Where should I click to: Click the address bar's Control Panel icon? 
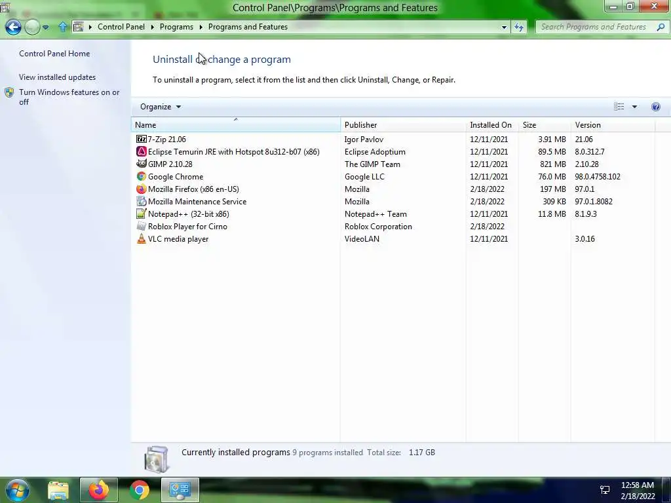[79, 27]
